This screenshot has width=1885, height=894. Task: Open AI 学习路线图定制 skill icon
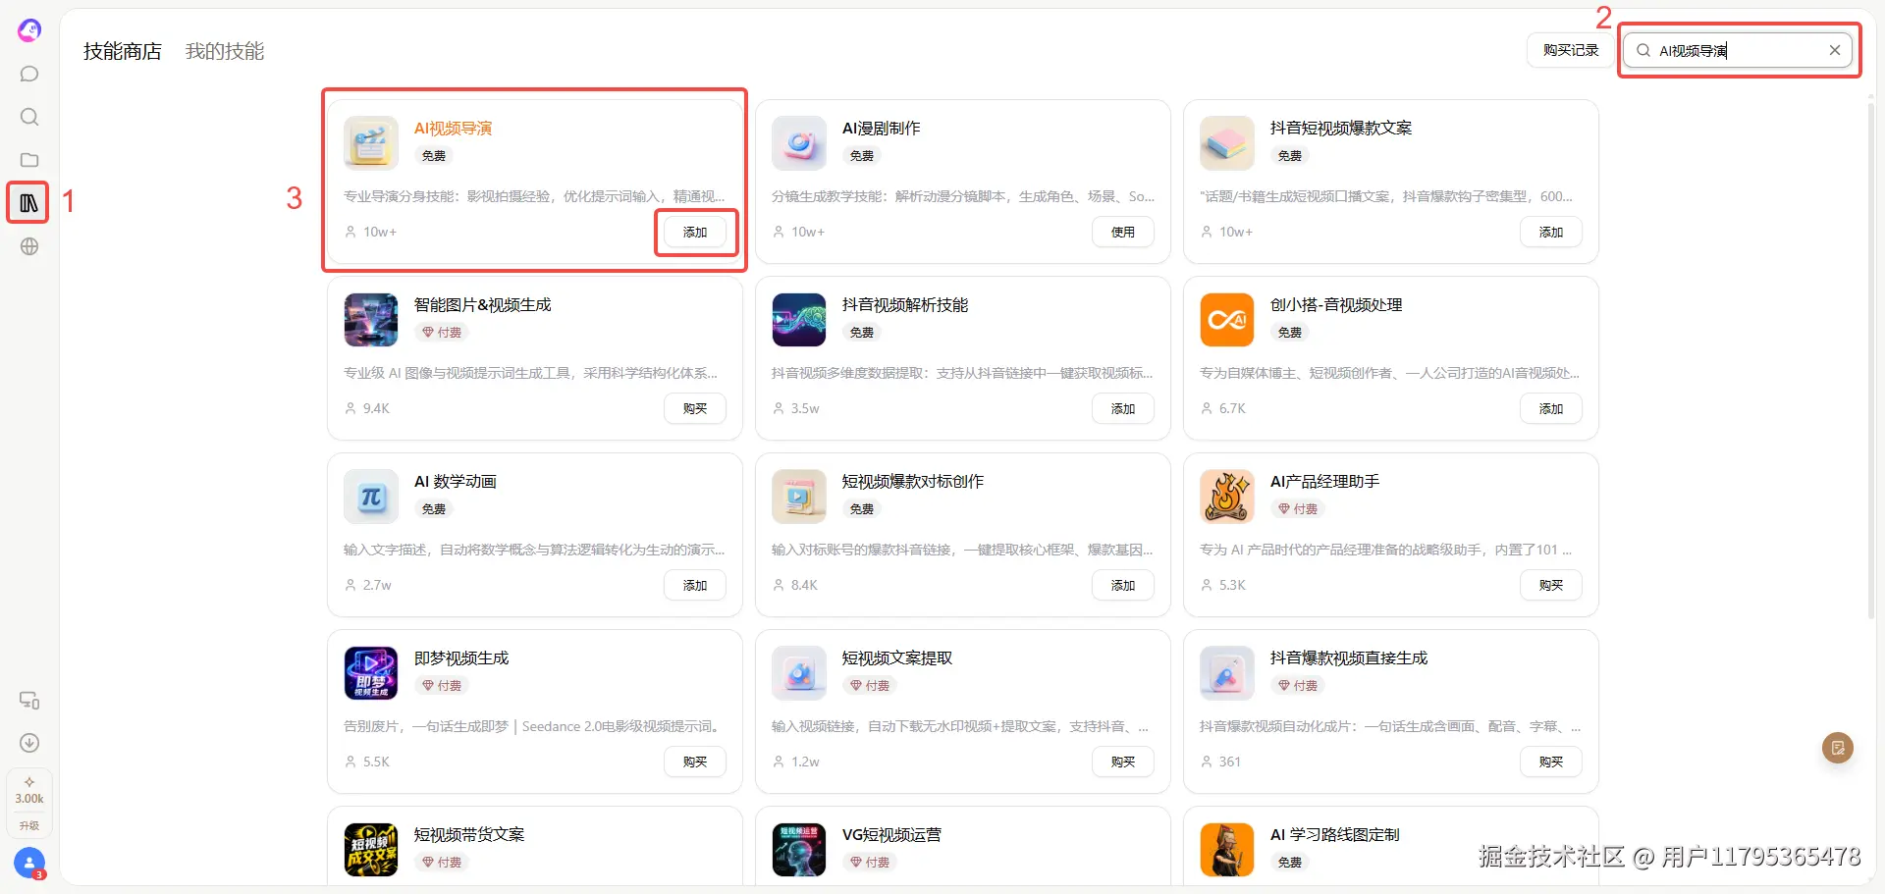(x=1227, y=850)
